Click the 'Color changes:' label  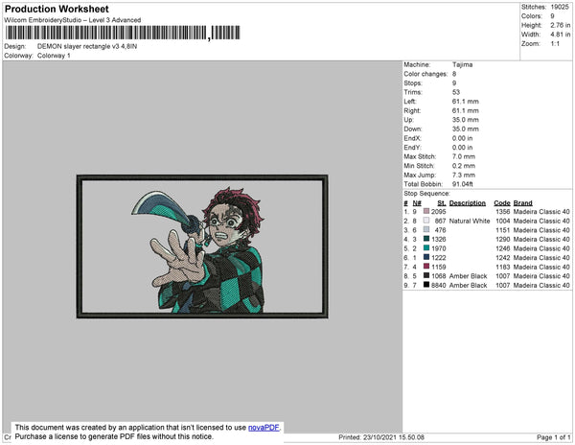425,74
